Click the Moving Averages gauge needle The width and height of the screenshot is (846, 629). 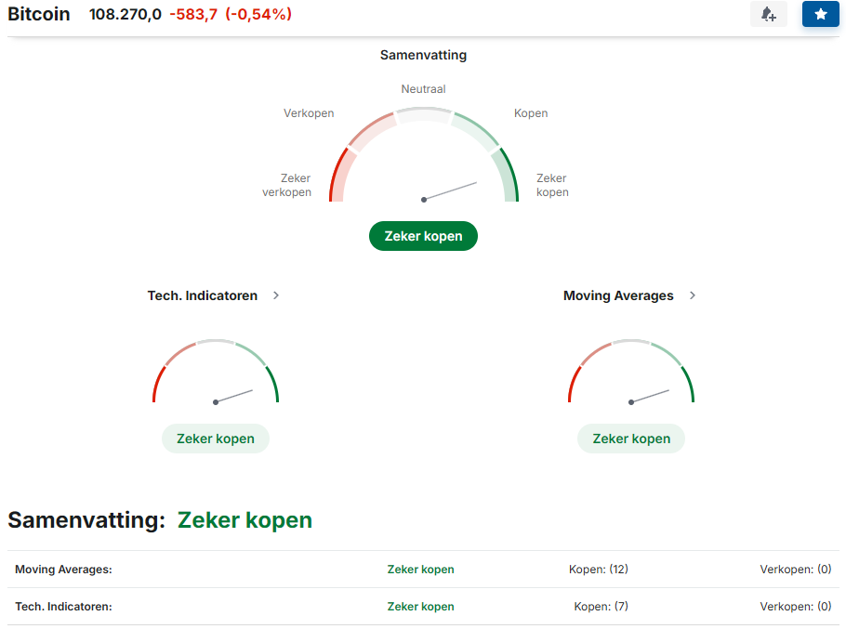650,396
